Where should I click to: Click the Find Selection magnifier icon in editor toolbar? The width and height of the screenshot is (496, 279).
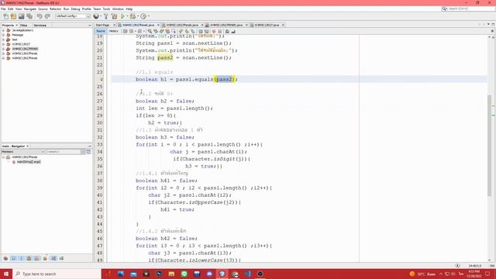(x=150, y=31)
